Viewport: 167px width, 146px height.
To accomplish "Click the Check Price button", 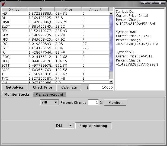I will [42, 87].
